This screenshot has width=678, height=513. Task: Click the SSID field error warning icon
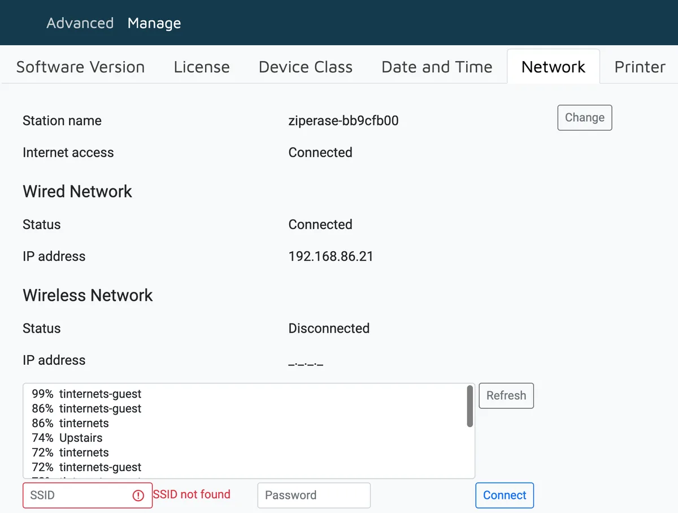(x=138, y=495)
